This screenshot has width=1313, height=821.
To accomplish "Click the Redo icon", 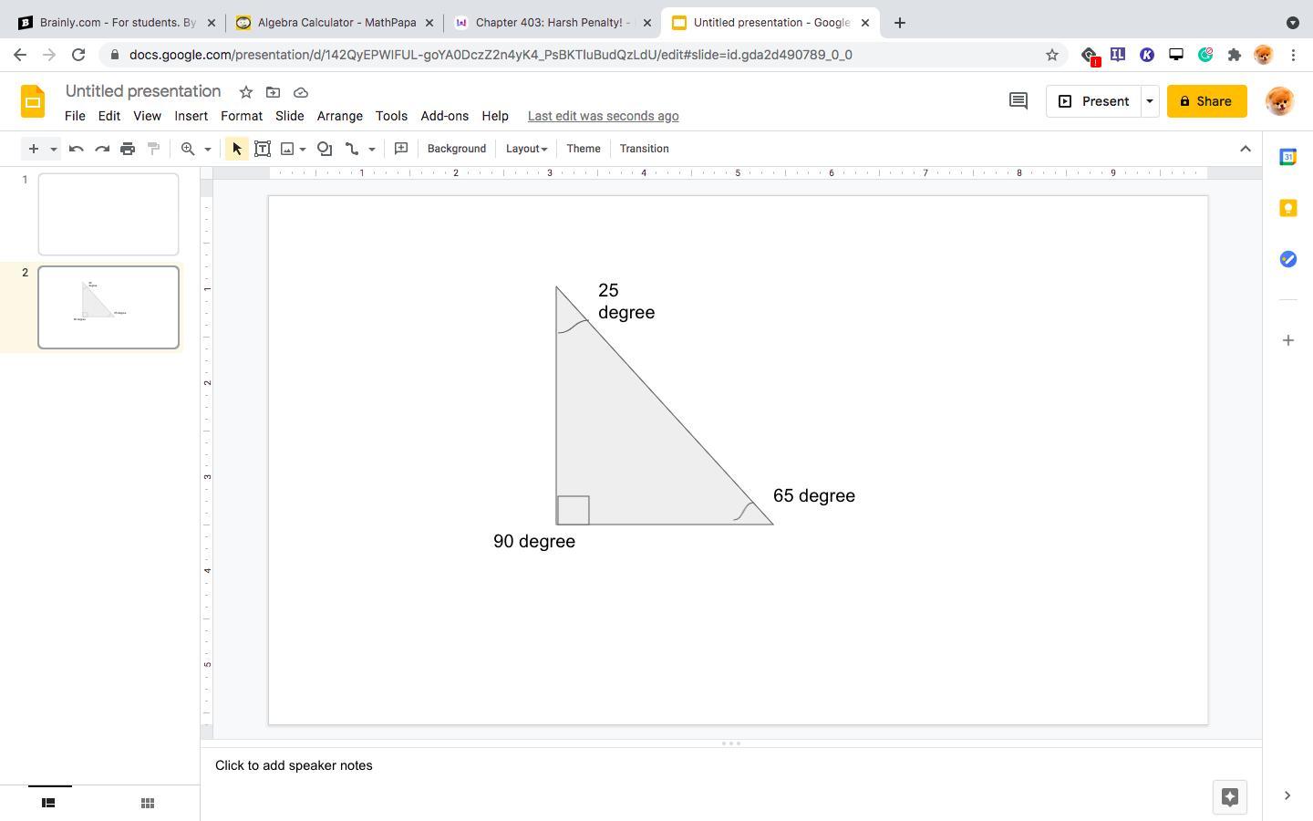I will click(102, 149).
